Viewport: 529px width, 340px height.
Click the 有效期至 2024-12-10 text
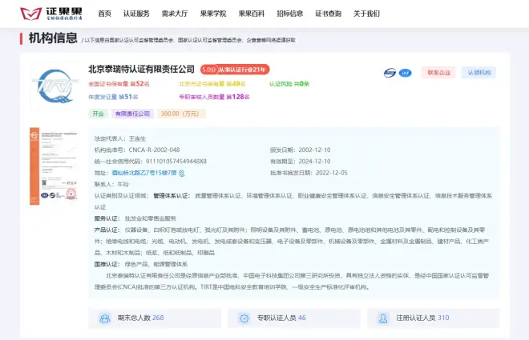(301, 162)
